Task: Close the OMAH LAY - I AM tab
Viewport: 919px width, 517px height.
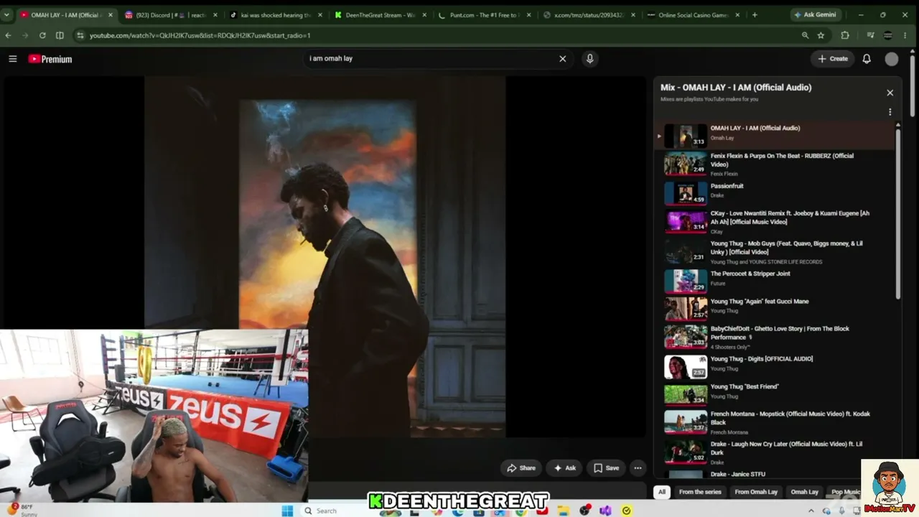Action: pyautogui.click(x=111, y=15)
